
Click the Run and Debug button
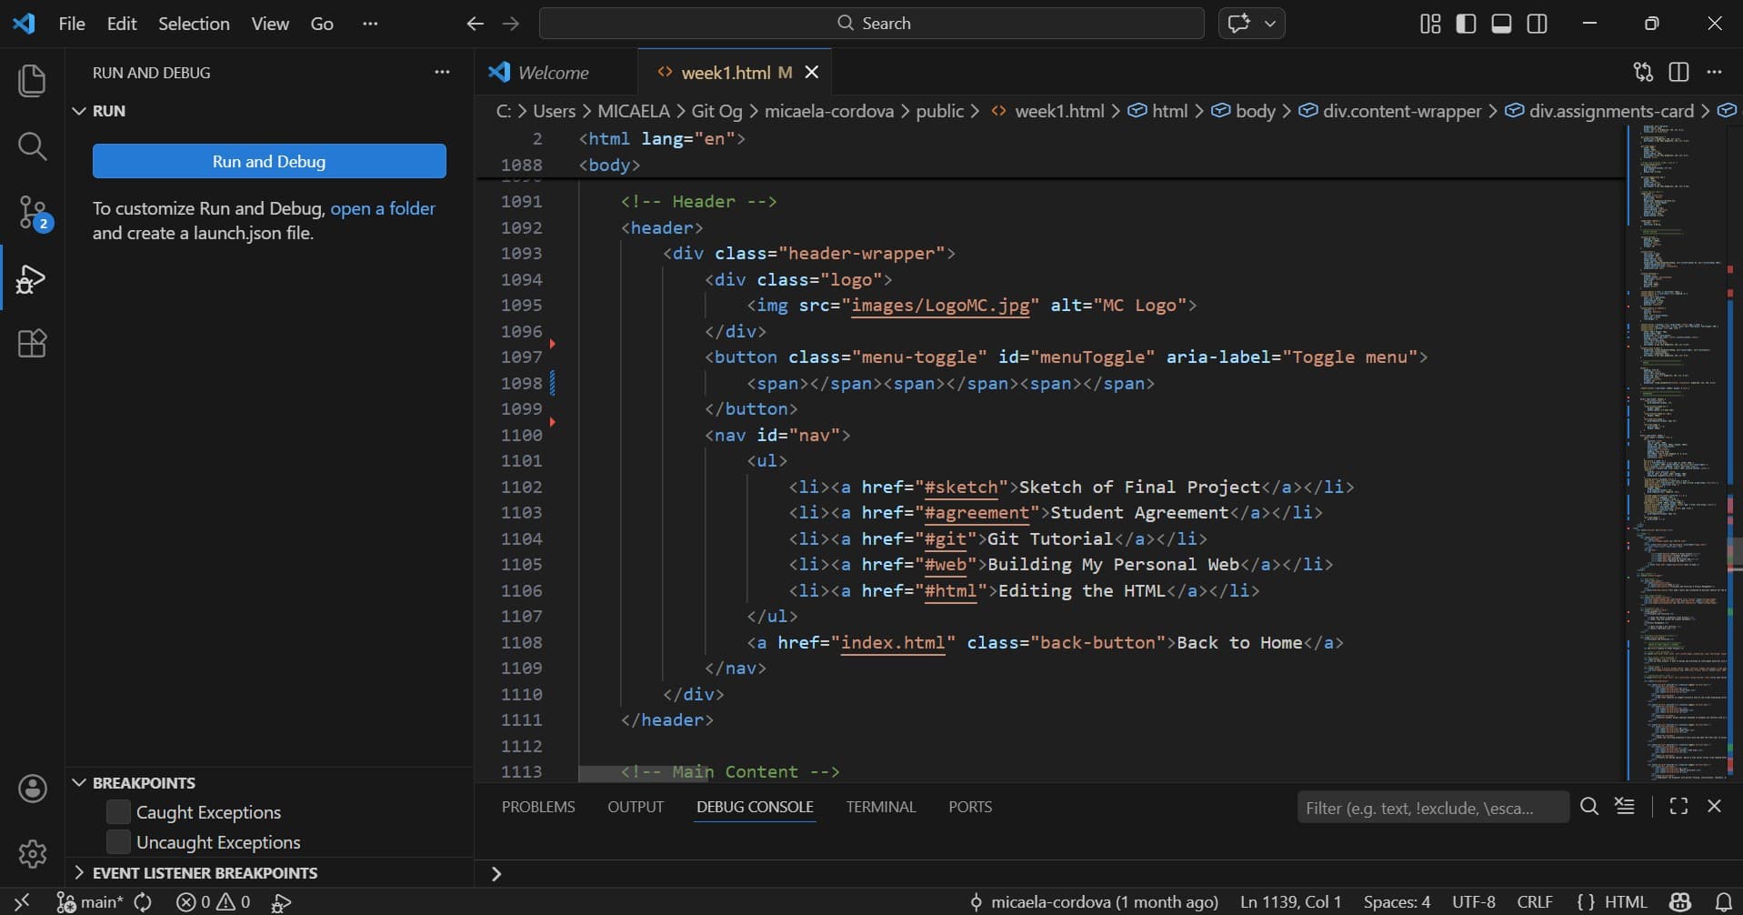click(x=268, y=161)
